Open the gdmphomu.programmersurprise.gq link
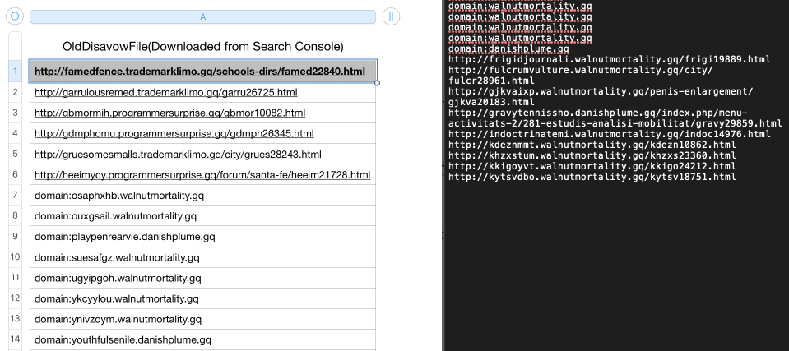 coord(174,133)
